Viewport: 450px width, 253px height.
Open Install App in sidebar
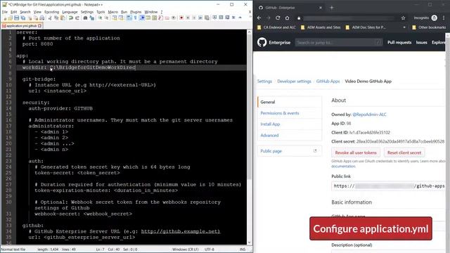pos(270,124)
